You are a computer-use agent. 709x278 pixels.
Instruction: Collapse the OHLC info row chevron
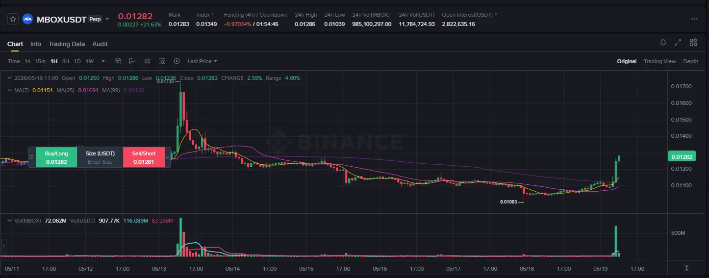(x=9, y=78)
